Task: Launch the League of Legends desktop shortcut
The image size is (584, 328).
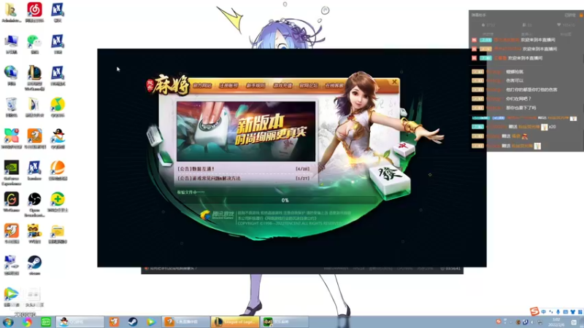Action: 34,74
